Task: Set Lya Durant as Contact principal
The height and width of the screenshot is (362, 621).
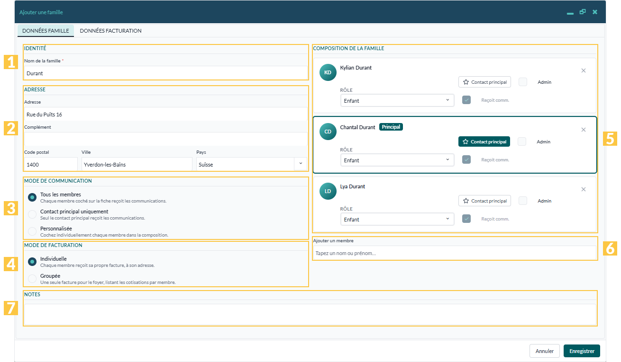Action: [484, 201]
